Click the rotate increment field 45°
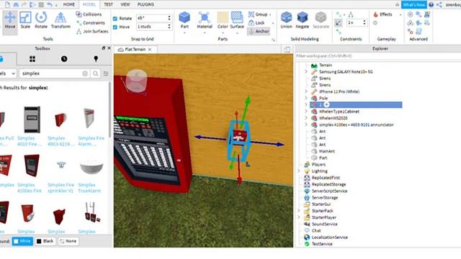 tap(153, 18)
